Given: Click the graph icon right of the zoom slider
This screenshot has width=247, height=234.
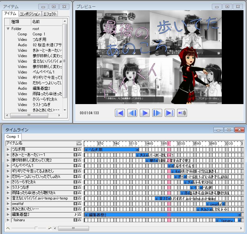Looking at the screenshot, I should coord(50,228).
